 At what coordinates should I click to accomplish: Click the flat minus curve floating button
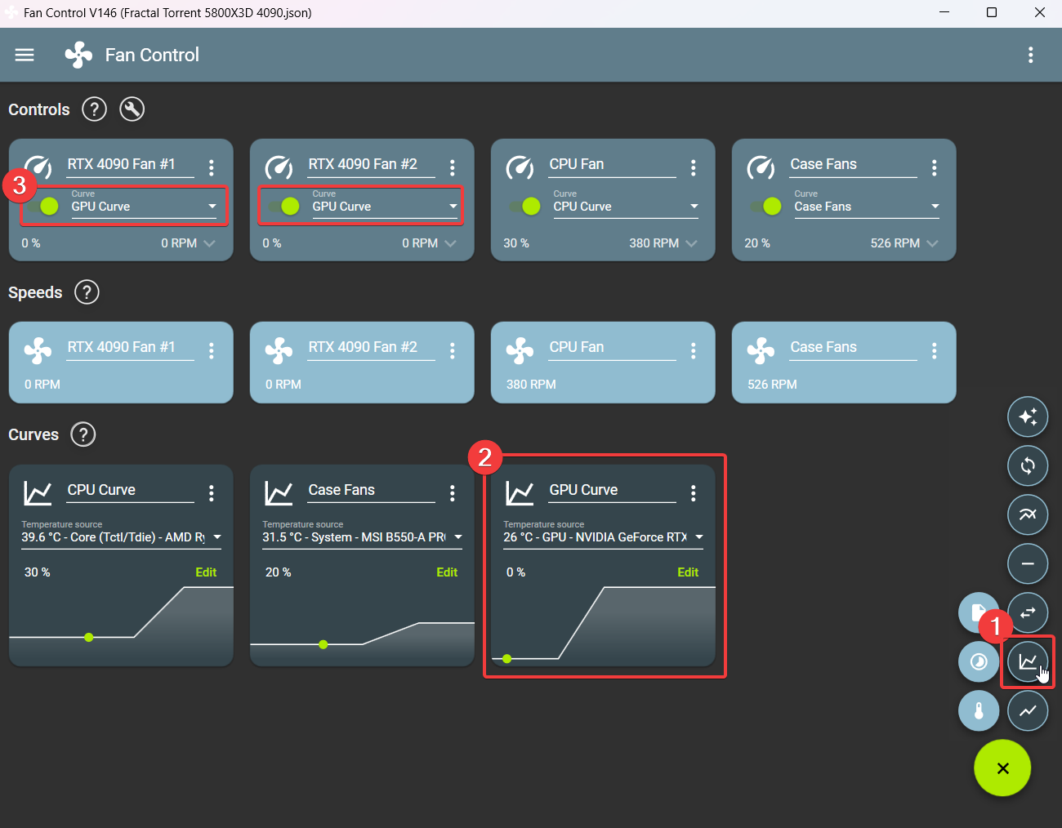1027,563
